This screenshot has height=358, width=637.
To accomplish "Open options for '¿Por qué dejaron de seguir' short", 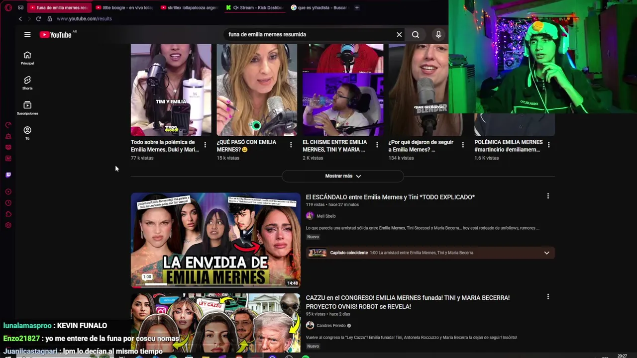I will tap(463, 145).
